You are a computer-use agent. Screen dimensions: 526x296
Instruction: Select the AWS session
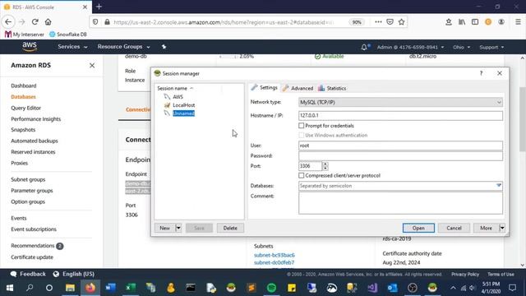point(178,97)
